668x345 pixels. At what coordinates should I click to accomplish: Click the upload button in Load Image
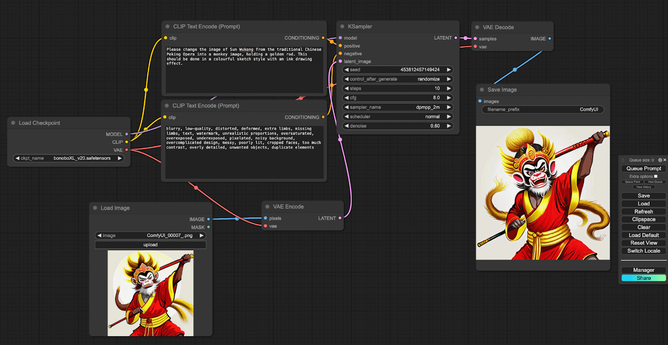[x=150, y=245]
